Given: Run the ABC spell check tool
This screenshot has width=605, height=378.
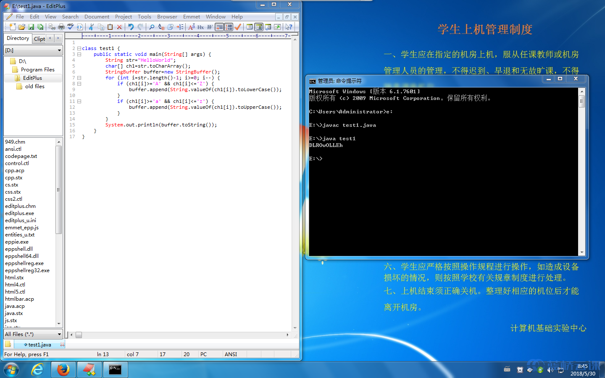Looking at the screenshot, I should [70, 27].
